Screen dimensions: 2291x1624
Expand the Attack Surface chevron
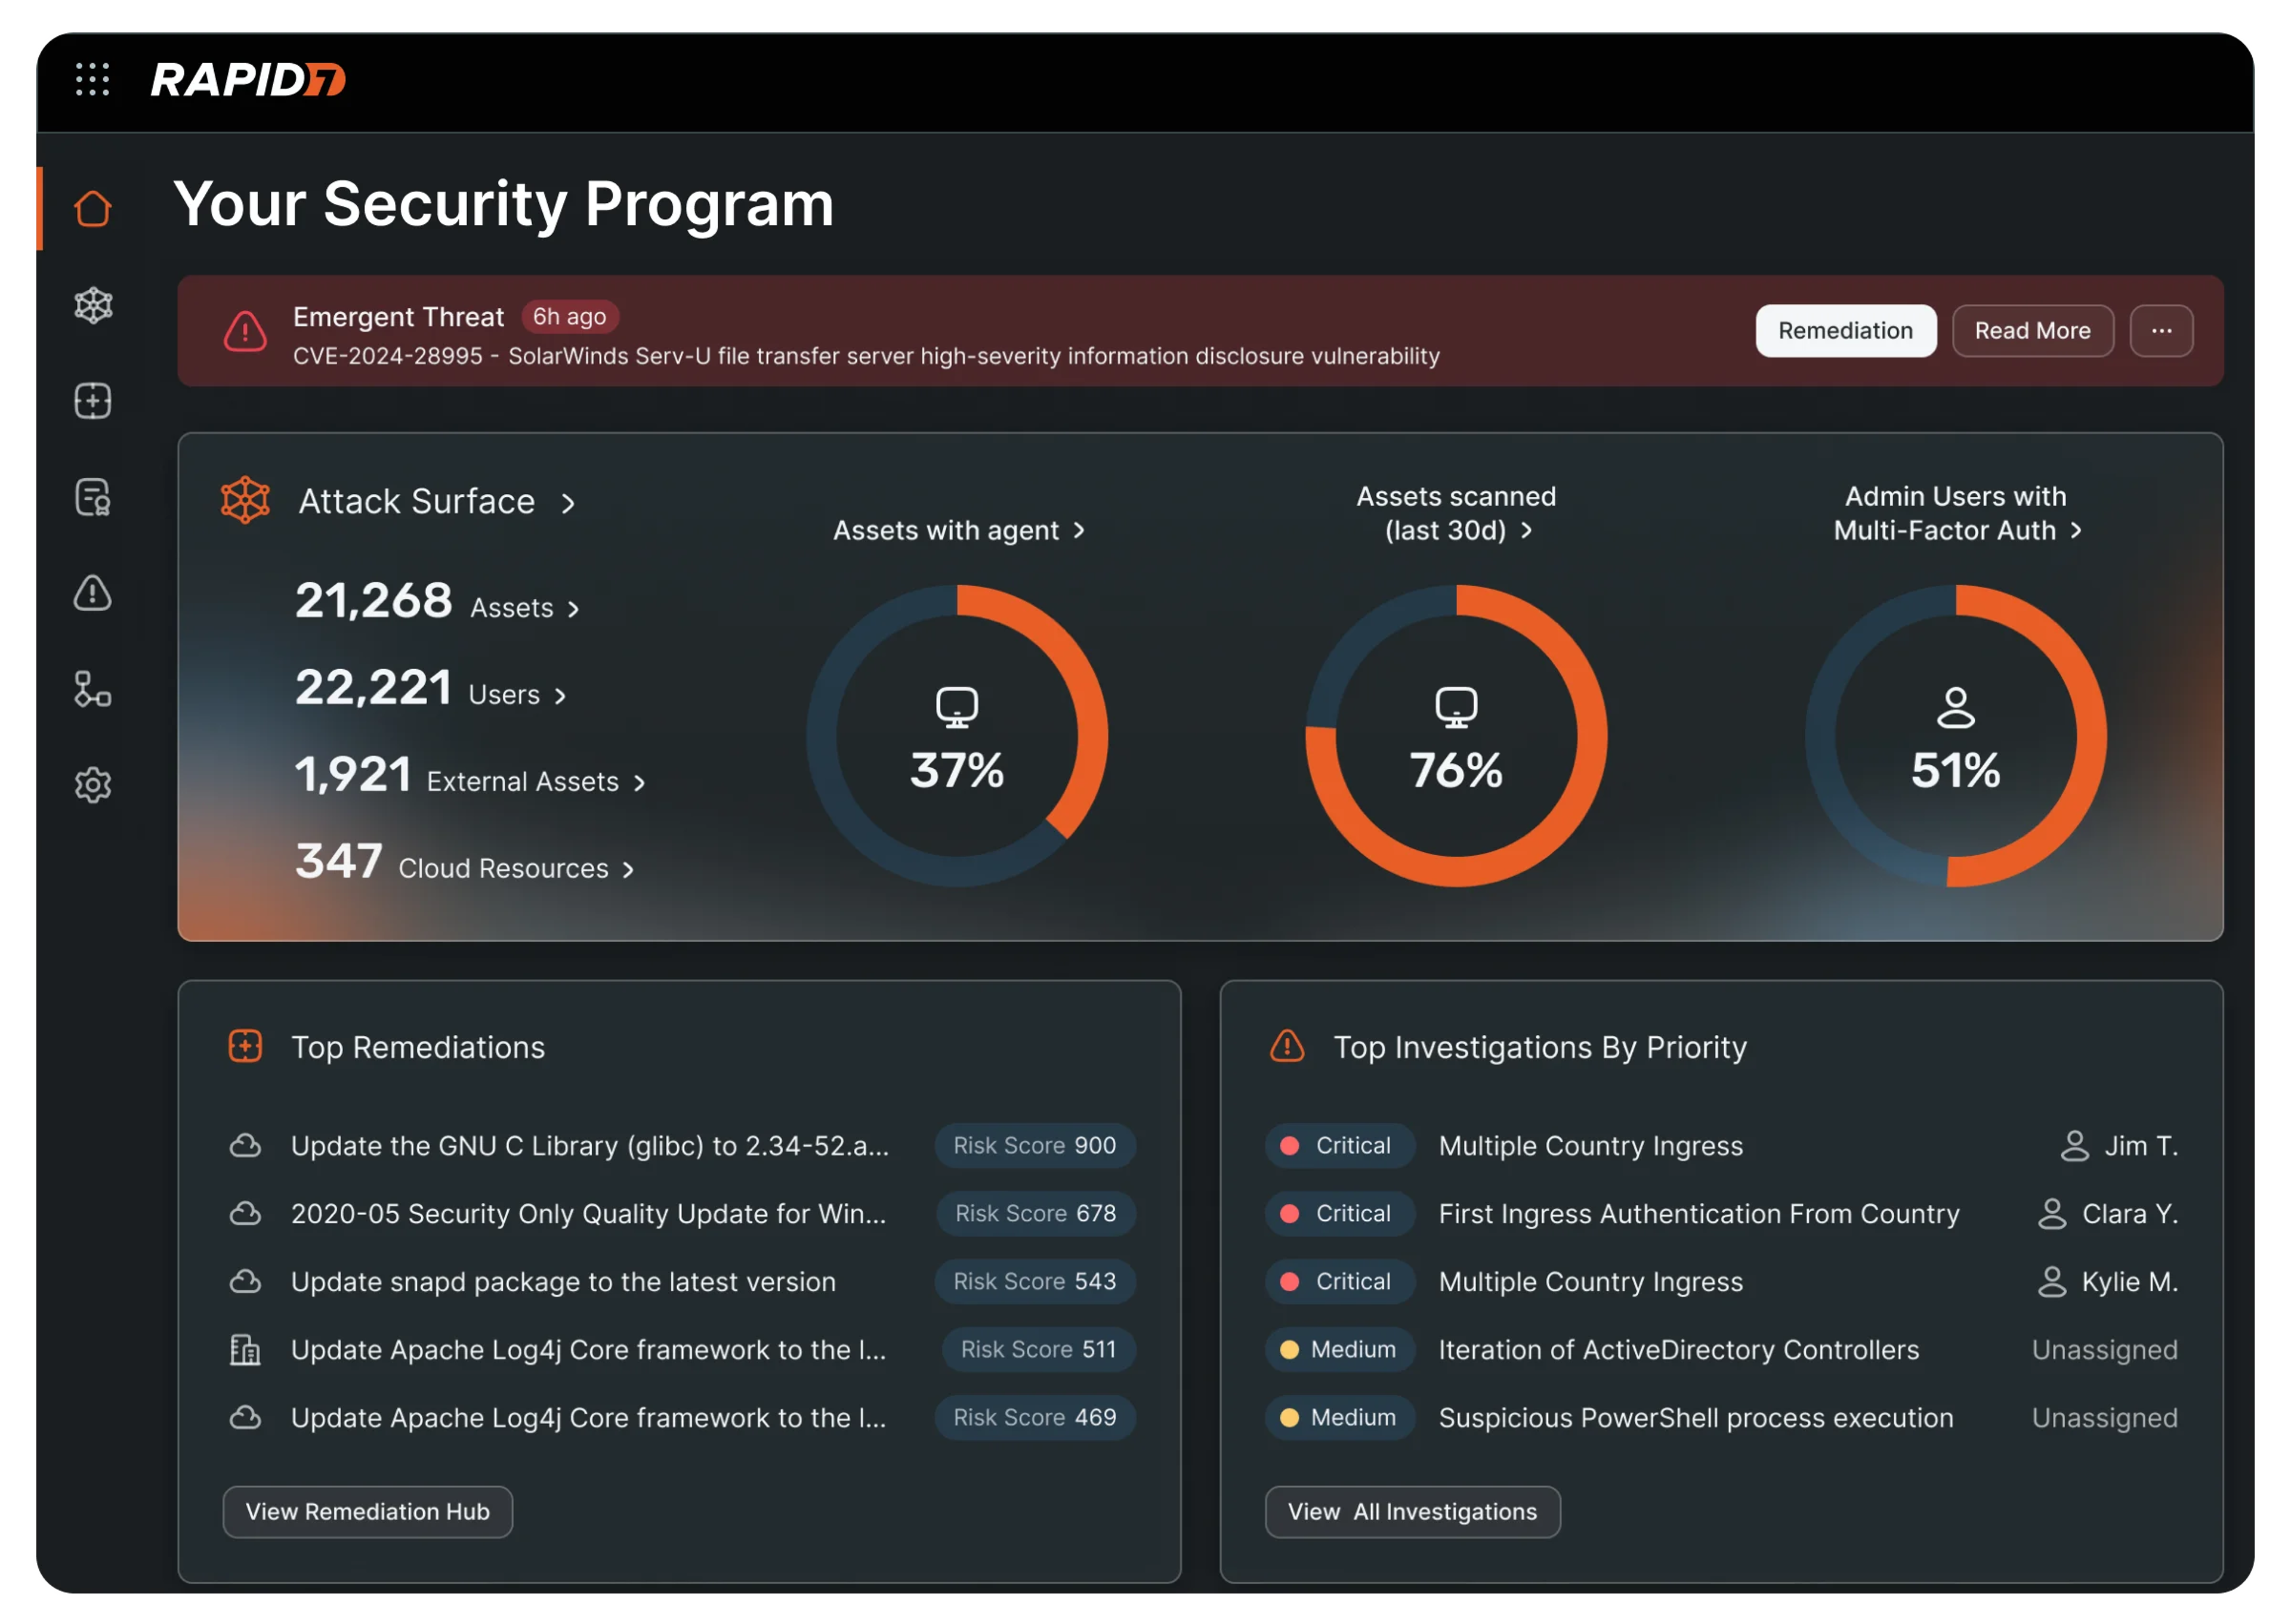[x=568, y=503]
